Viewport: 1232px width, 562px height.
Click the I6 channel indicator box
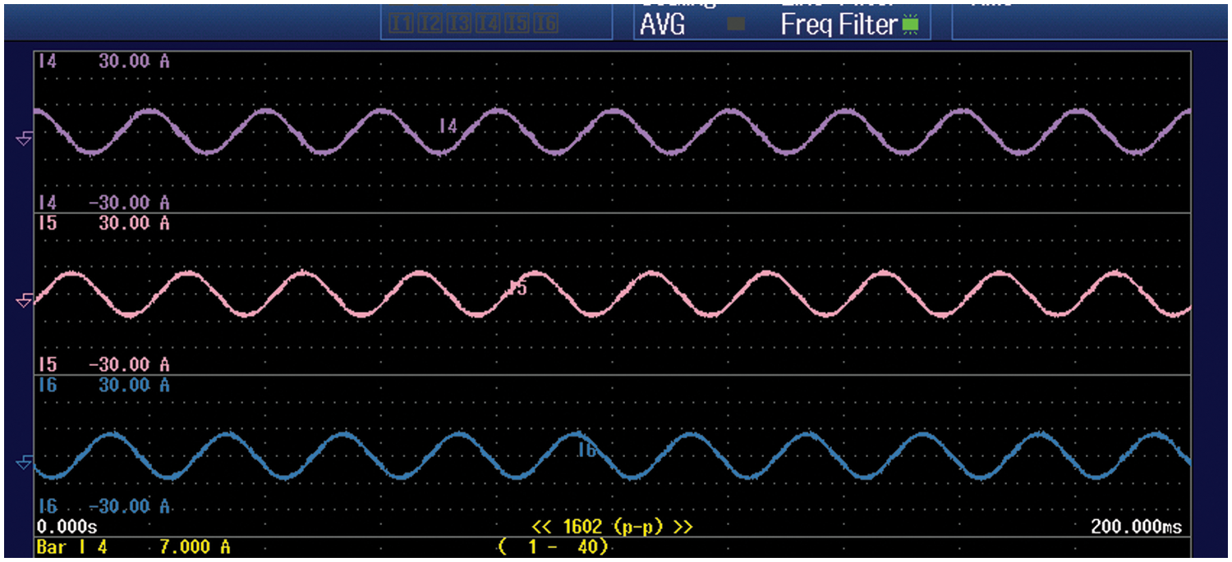tap(545, 25)
